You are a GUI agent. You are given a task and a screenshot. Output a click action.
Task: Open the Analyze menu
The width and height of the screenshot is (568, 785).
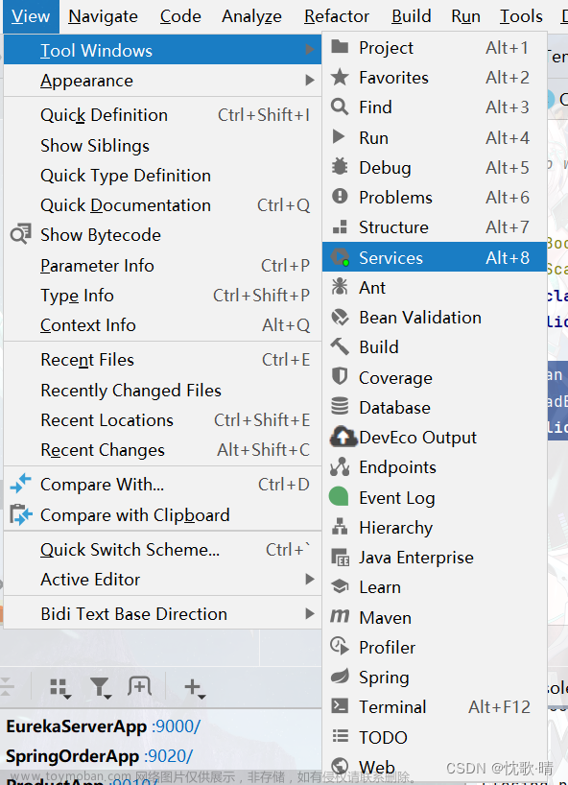[251, 16]
